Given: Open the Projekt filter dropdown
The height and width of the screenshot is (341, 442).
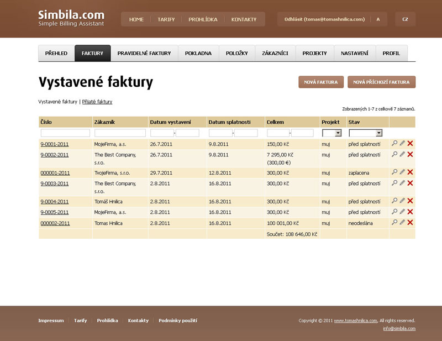Looking at the screenshot, I should pos(338,133).
